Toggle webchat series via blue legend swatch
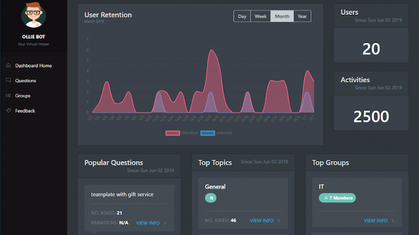The image size is (419, 235). 208,133
